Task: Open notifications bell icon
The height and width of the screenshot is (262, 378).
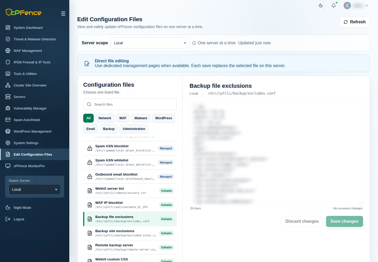Action: [334, 6]
